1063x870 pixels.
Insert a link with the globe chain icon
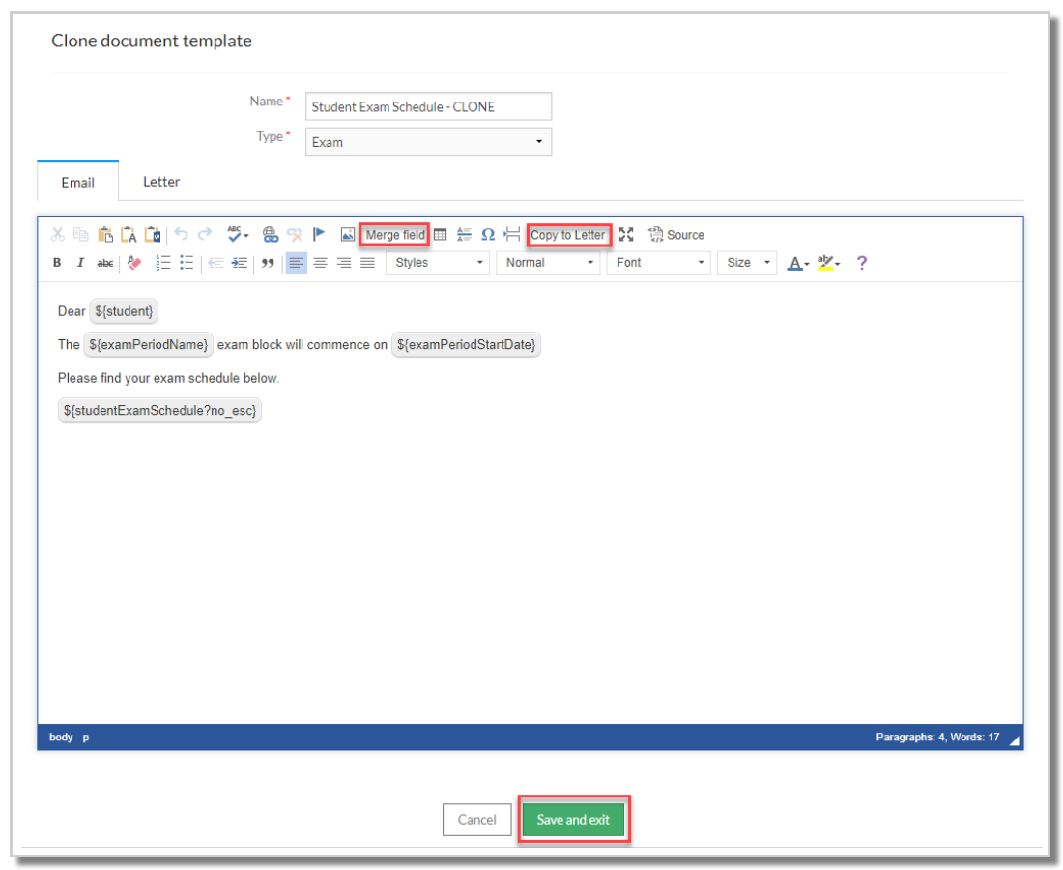[271, 235]
